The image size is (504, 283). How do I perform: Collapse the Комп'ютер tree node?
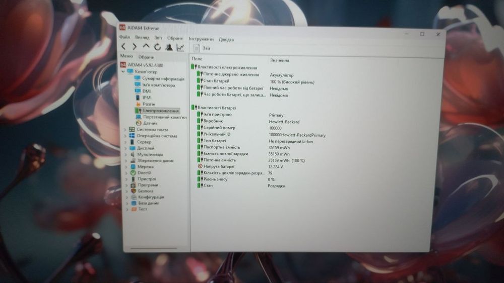[123, 71]
